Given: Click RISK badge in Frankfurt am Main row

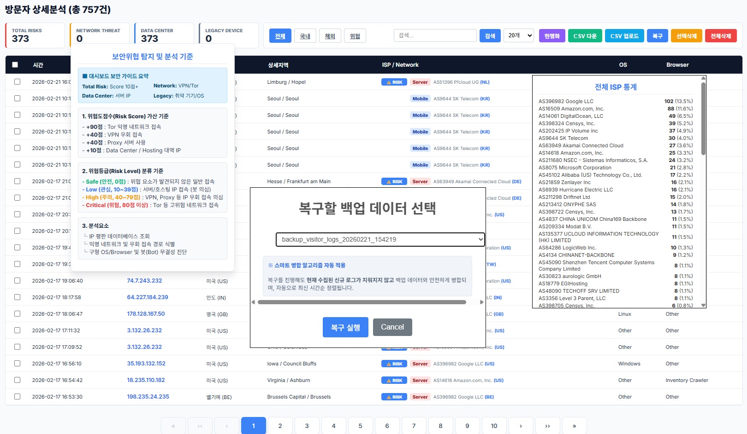Looking at the screenshot, I should click(394, 182).
